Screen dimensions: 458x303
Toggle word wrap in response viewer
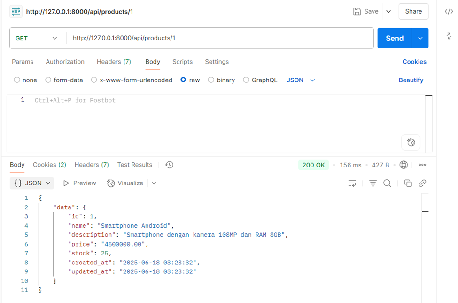pos(352,183)
